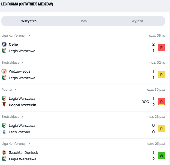Select the Wyjazd tab
This screenshot has height=165, width=170.
[x=137, y=21]
